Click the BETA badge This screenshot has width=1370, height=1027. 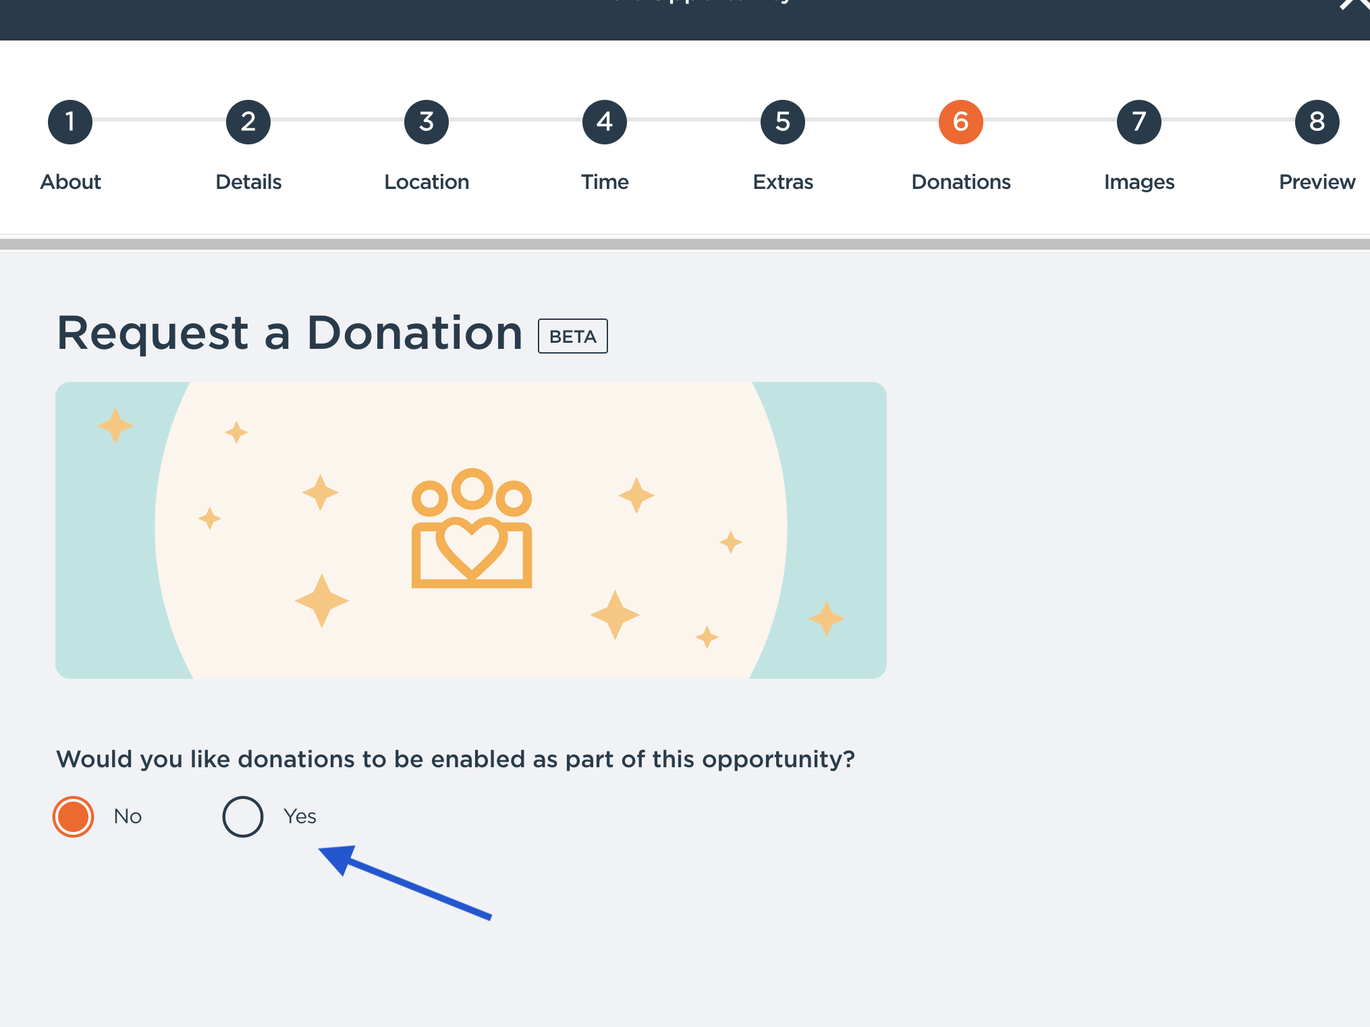[572, 336]
